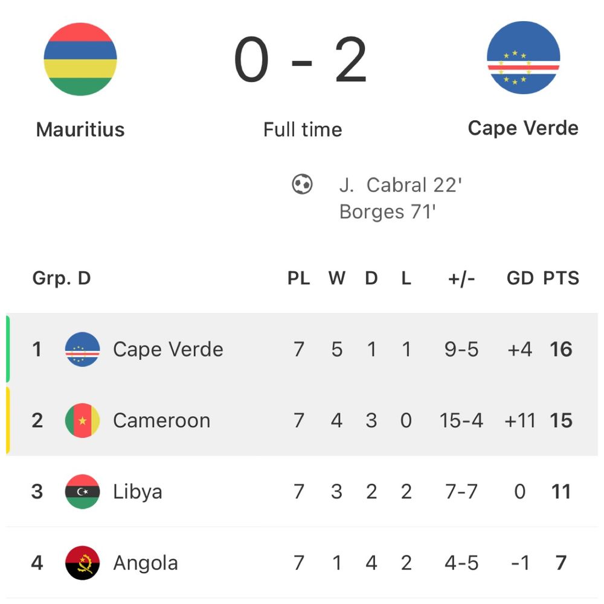
Task: Click the soccer ball goal icon
Action: click(303, 184)
